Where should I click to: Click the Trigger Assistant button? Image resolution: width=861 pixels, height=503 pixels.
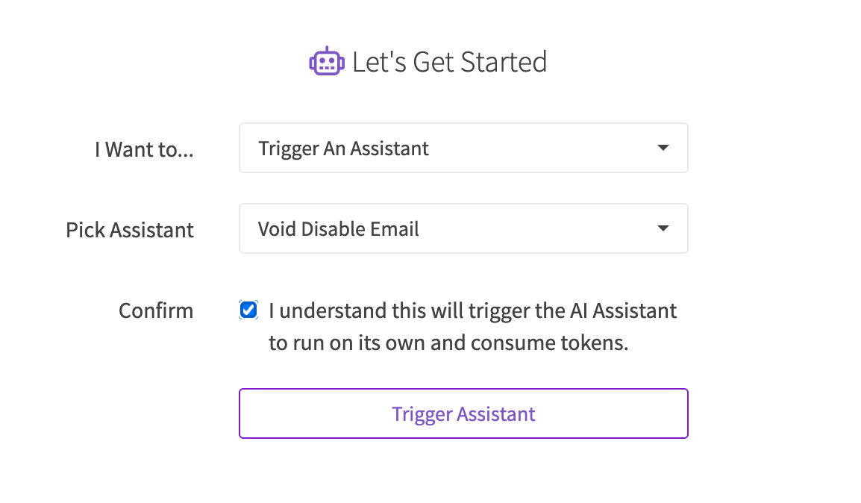(463, 413)
